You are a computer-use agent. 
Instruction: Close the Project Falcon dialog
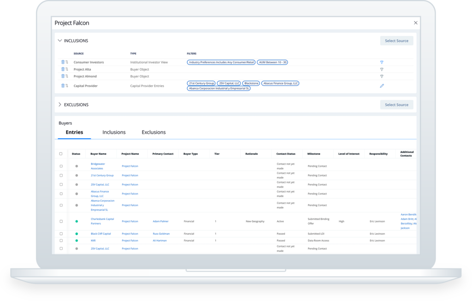[416, 23]
